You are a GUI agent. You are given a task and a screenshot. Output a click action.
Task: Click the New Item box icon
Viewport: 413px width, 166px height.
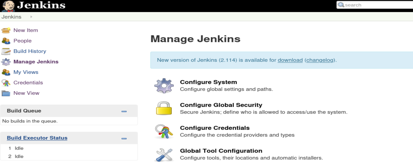tap(6, 30)
